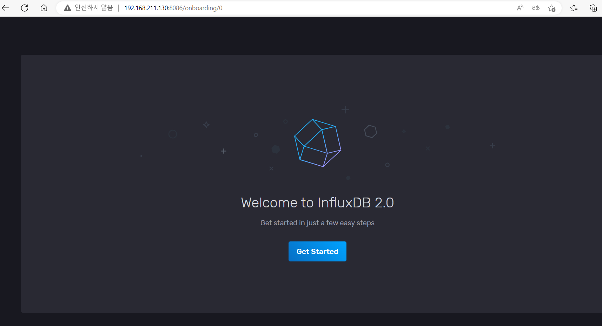602x326 pixels.
Task: Click 'Get started in just a few easy steps' text
Action: pyautogui.click(x=317, y=223)
